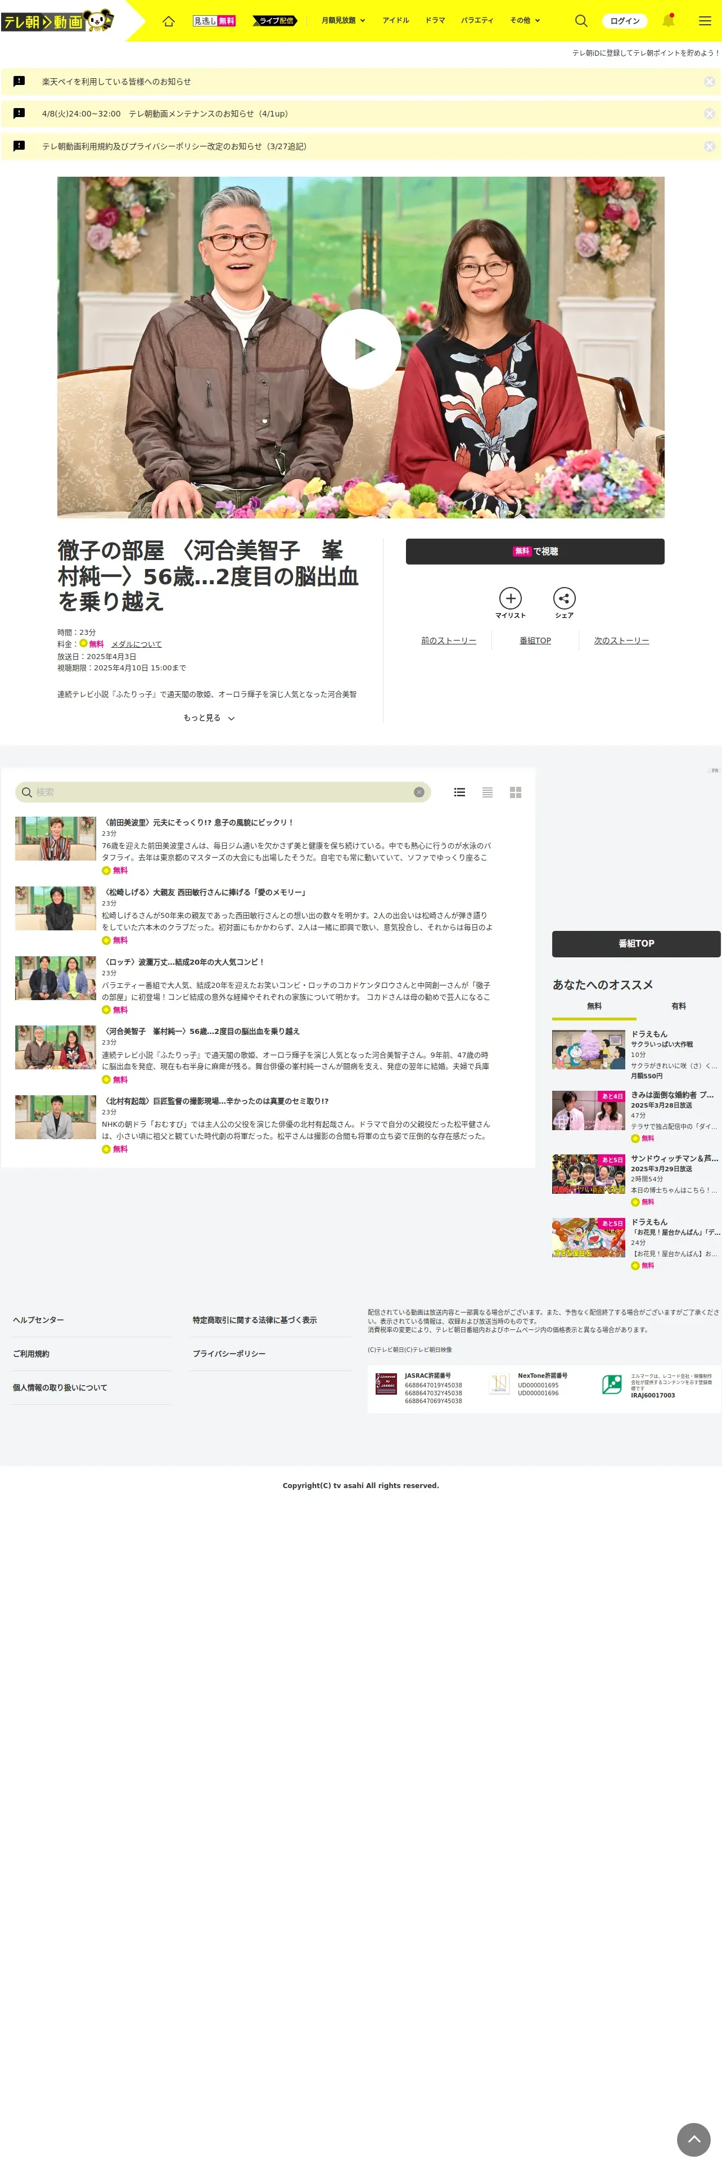722x2168 pixels.
Task: Open きみは面倒な婚約者 recommendation thumbnail
Action: [x=588, y=1111]
